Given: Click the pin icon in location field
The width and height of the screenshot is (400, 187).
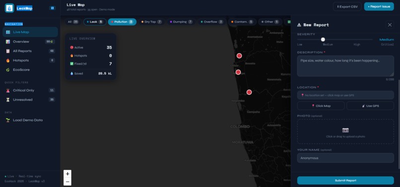Looking at the screenshot, I should point(302,95).
